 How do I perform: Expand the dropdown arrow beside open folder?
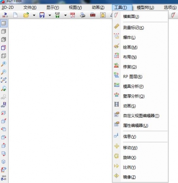point(34,15)
